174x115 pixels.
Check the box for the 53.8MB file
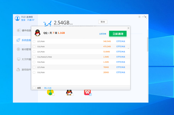[34, 52]
